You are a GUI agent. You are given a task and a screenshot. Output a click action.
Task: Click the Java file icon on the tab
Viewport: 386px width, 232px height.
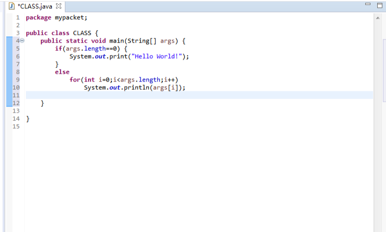[11, 6]
